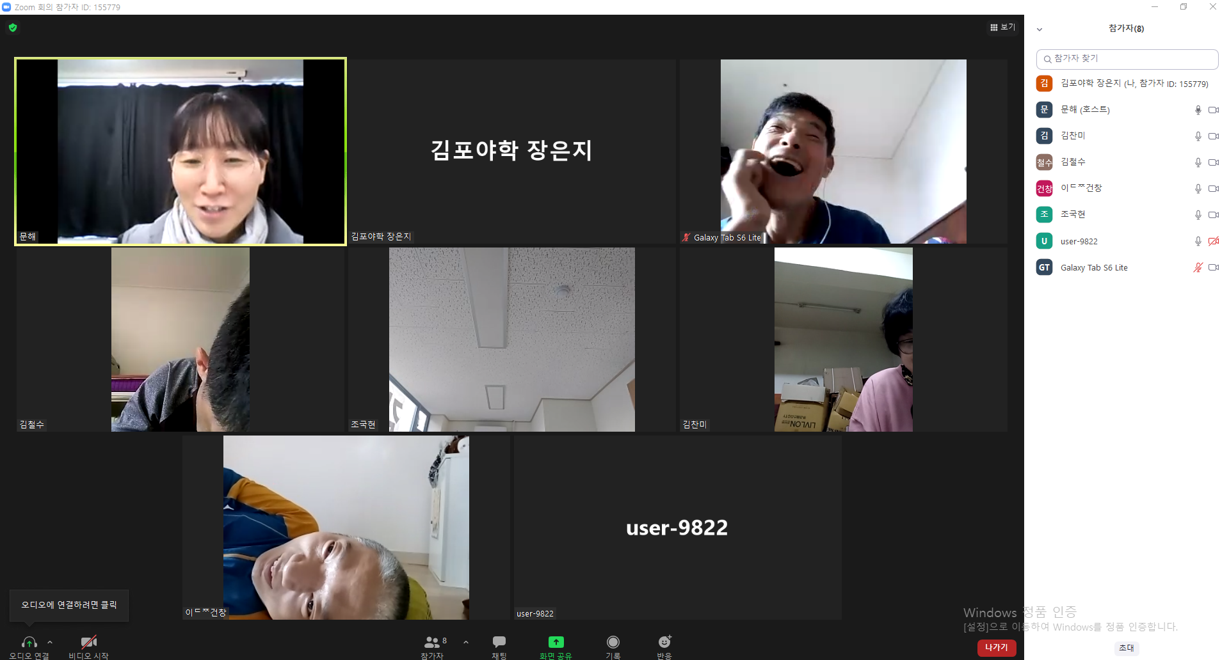Viewport: 1229px width, 660px height.
Task: Click camera icon in 조국현 row
Action: point(1214,215)
